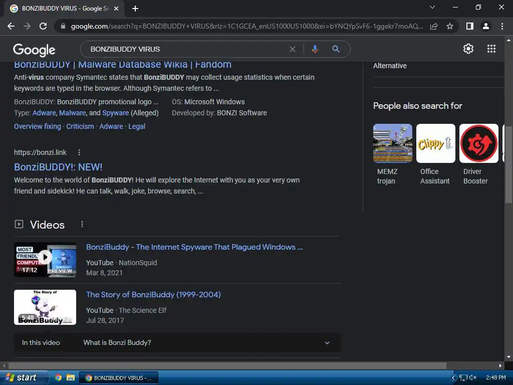Follow the Spyware type link
This screenshot has width=513, height=385.
116,113
